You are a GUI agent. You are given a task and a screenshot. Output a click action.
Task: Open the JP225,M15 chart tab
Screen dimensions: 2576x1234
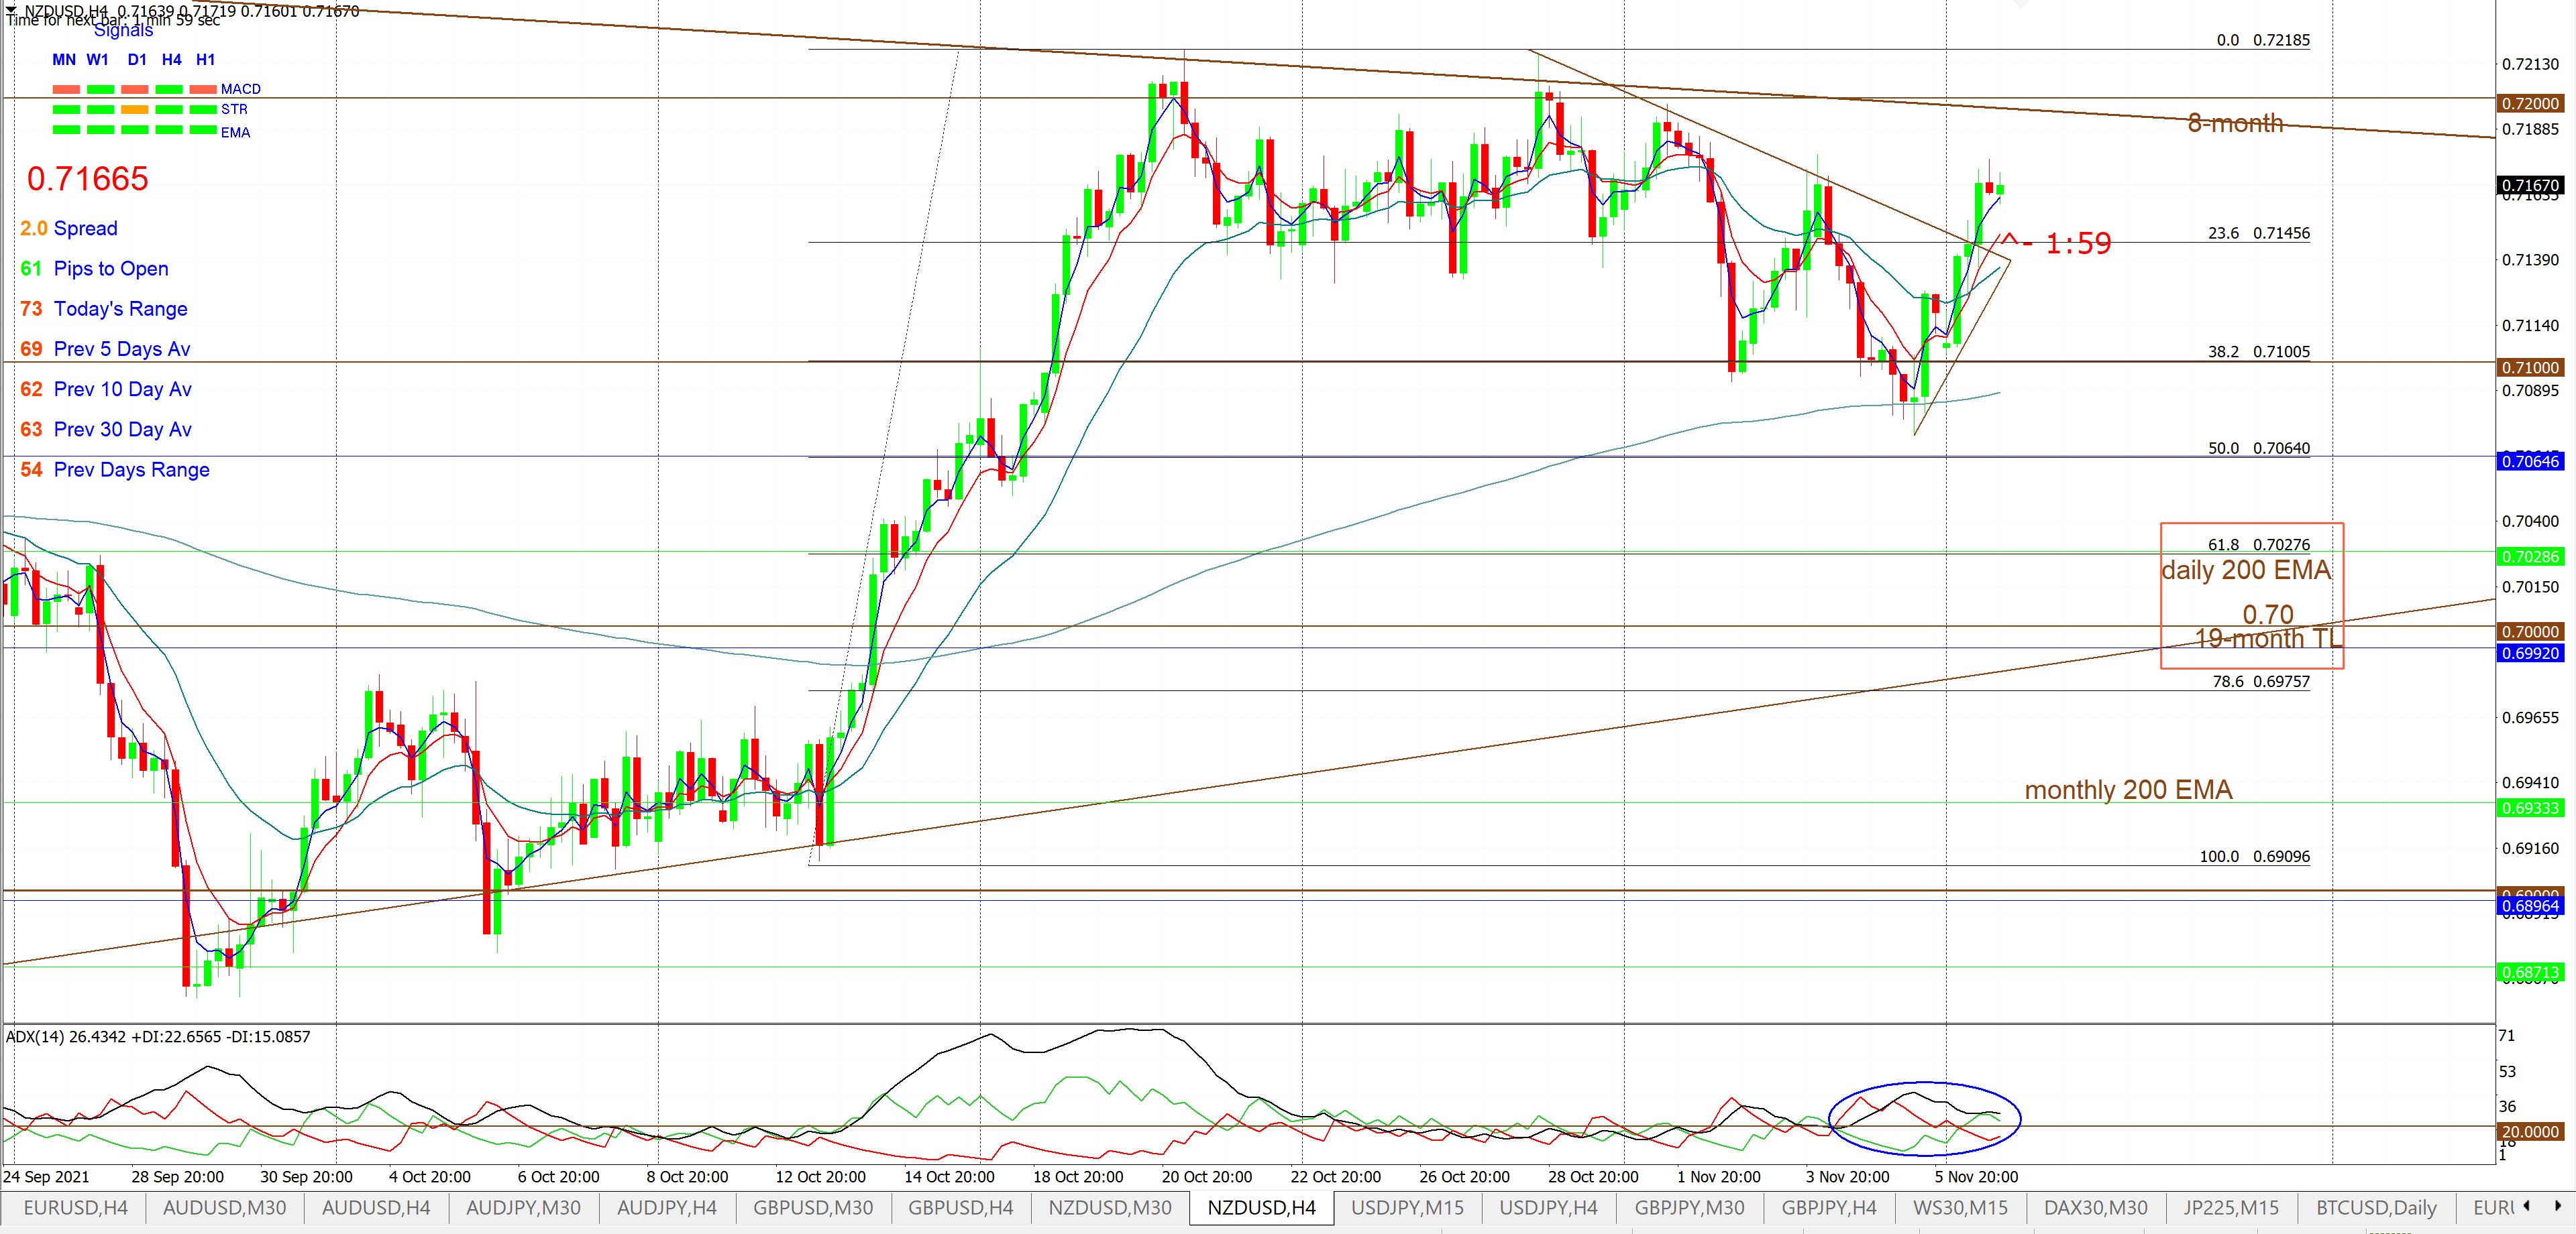(x=2230, y=1207)
